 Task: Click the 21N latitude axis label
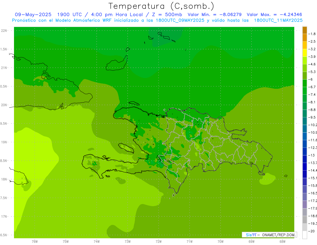coord(4,68)
